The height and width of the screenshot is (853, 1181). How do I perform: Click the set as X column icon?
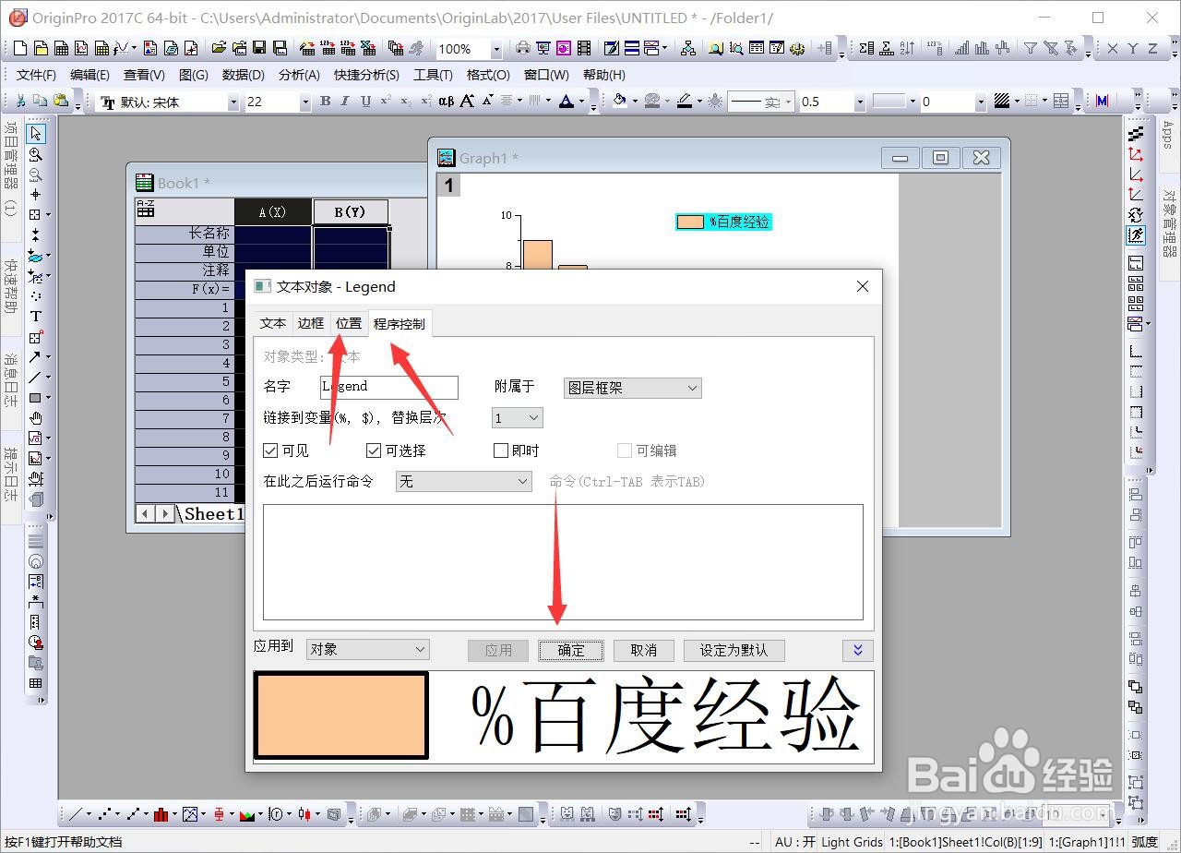click(1112, 49)
